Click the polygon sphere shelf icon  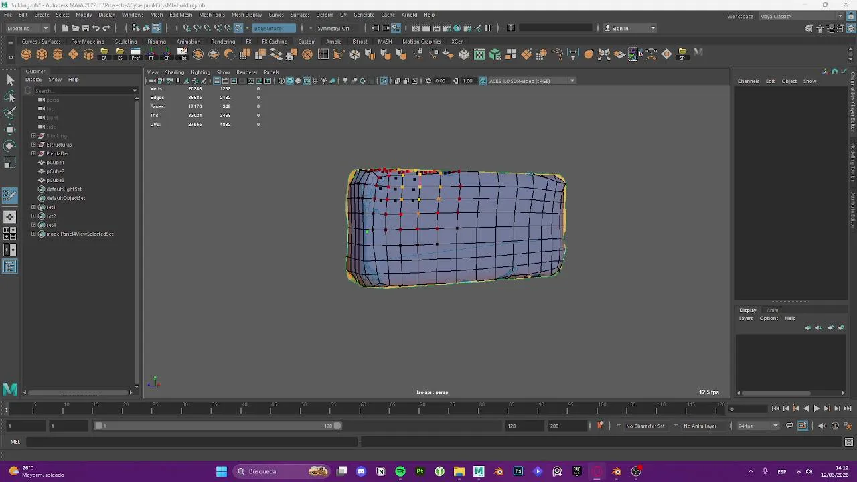pos(26,54)
